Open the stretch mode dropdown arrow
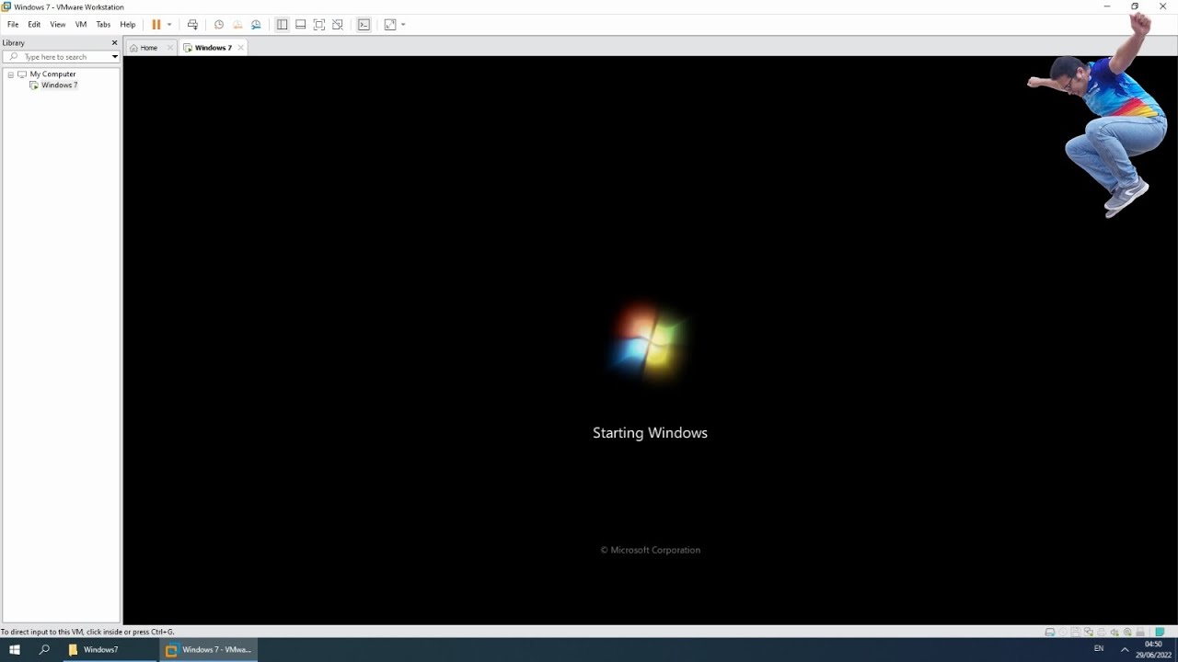This screenshot has width=1178, height=662. coord(403,25)
